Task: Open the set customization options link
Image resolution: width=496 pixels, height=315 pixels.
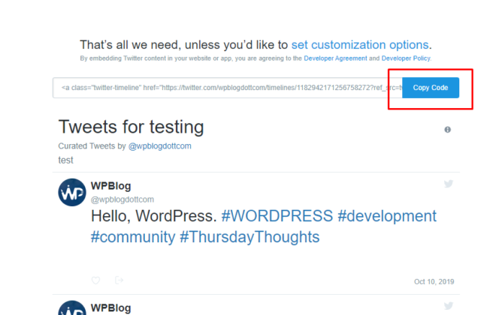Action: coord(360,45)
